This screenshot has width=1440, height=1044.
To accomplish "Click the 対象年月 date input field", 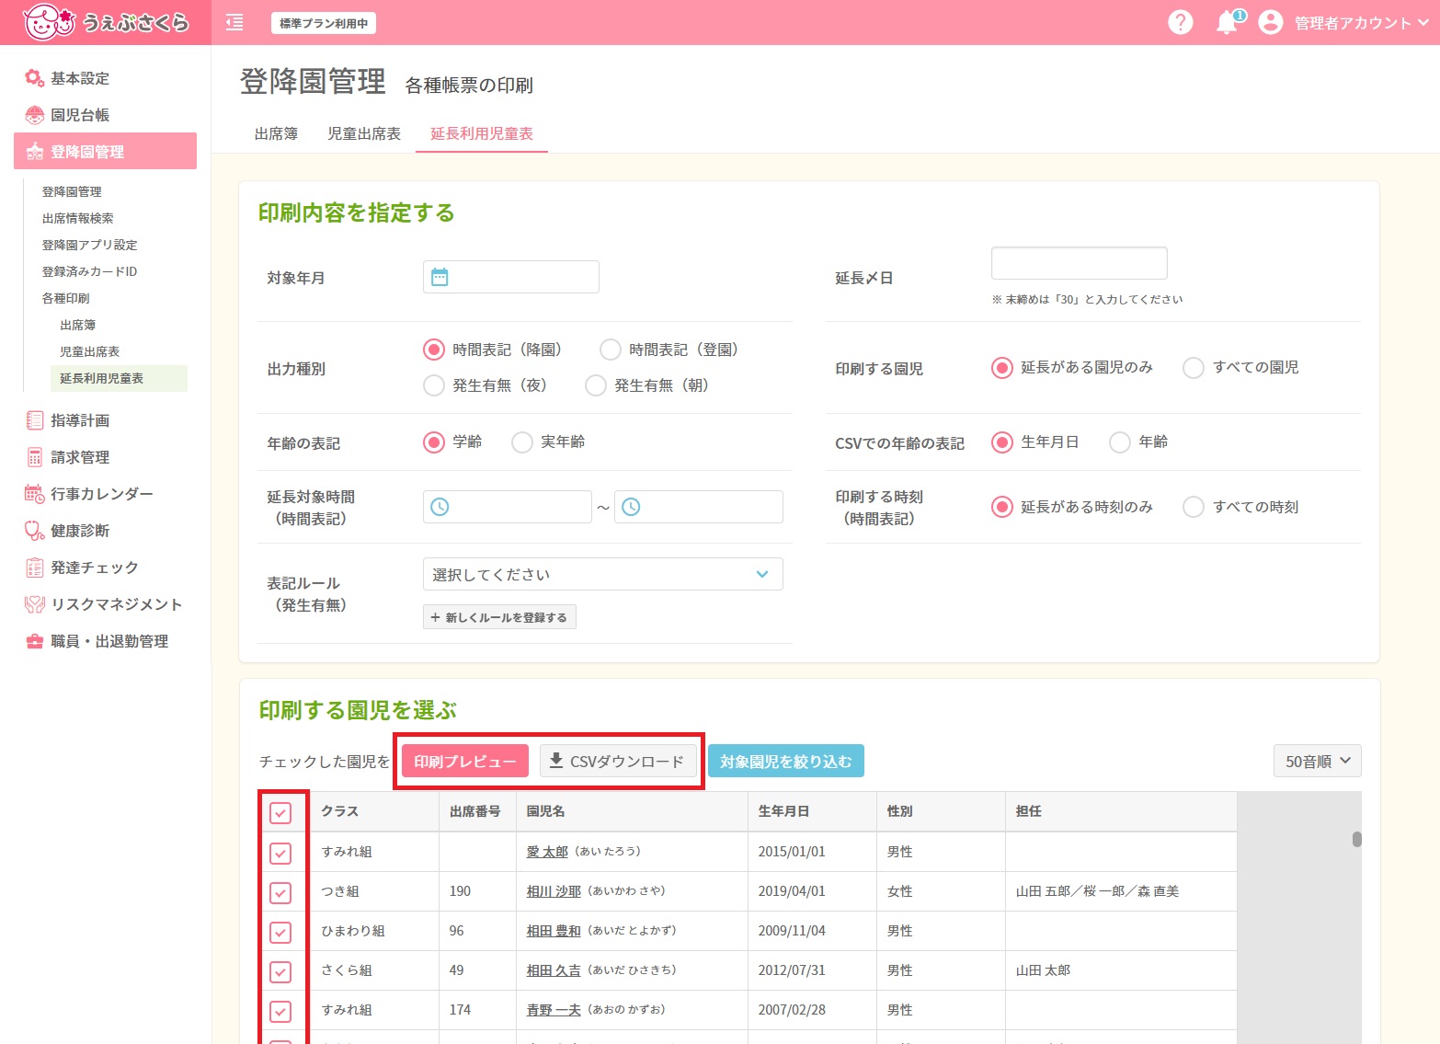I will 511,277.
